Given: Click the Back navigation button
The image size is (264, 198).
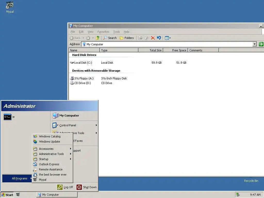Looking at the screenshot, I should point(75,38).
